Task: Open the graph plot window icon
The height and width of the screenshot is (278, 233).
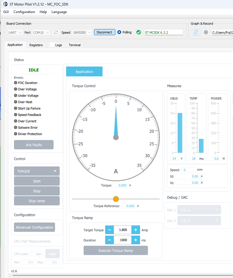Action: click(x=196, y=32)
